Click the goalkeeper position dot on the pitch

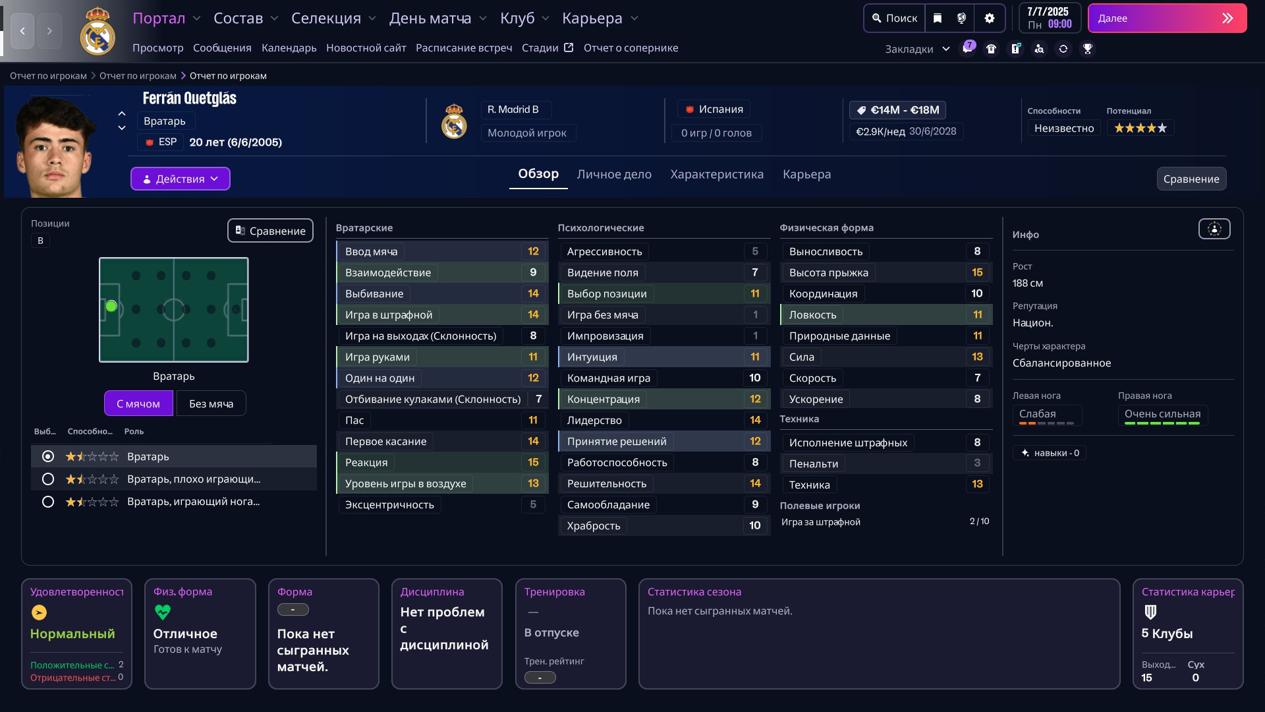[x=111, y=307]
